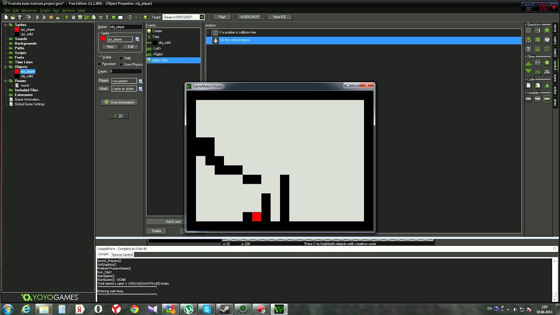Screen dimensions: 560x315
Task: Enable the Uses Physics checkbox
Action: [x=121, y=64]
